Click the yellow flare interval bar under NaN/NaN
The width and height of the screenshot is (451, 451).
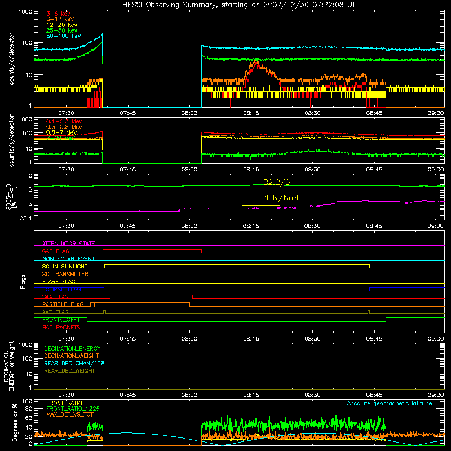(261, 205)
